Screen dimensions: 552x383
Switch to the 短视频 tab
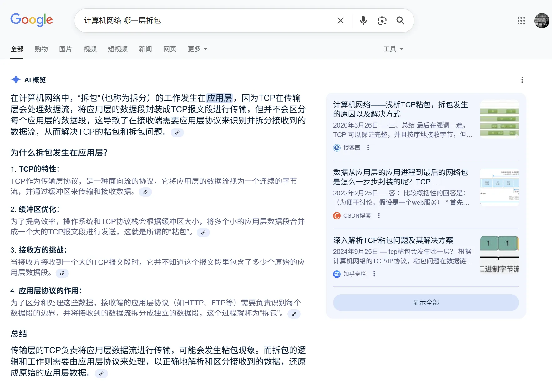pyautogui.click(x=118, y=49)
